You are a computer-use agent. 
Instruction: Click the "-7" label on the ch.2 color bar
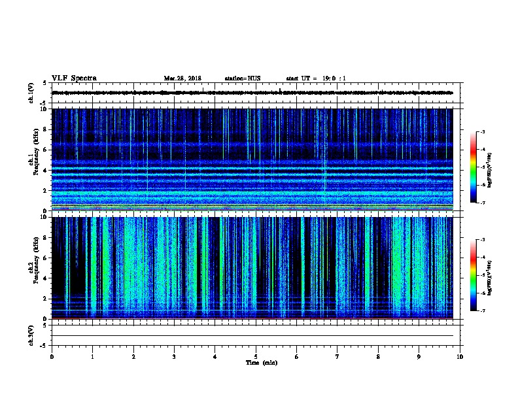(x=482, y=311)
